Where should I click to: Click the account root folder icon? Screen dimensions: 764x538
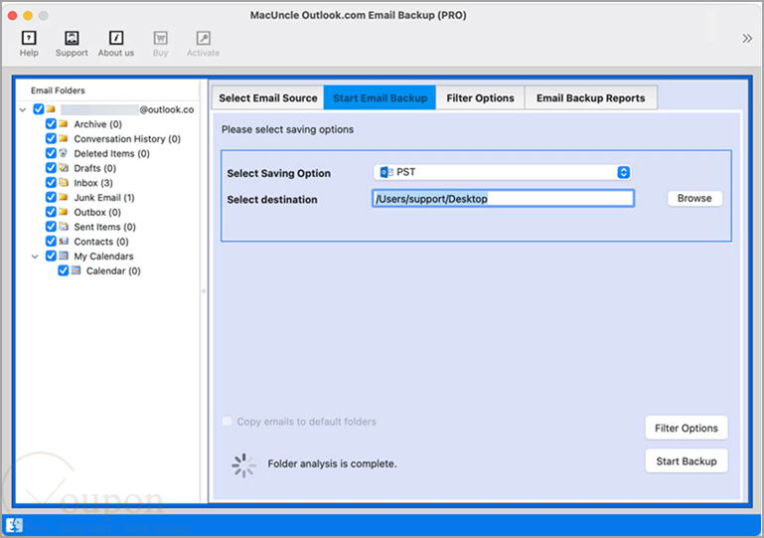tap(51, 109)
